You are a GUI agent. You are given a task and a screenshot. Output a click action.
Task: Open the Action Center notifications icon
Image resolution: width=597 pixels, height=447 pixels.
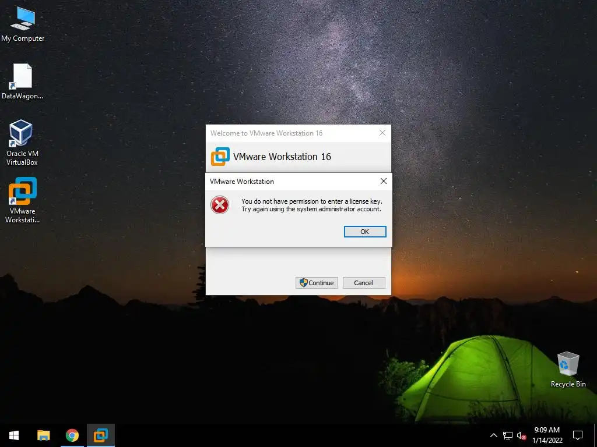pos(578,435)
